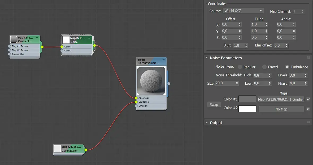Click the Emission input socket on Steam node
The height and width of the screenshot is (165, 313).
click(x=136, y=106)
